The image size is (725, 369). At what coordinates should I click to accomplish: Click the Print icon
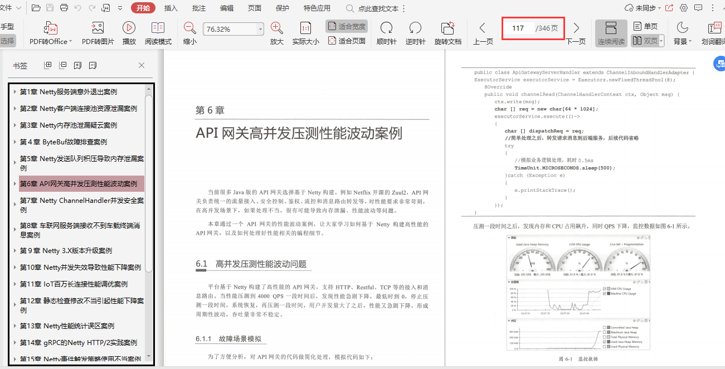64,8
